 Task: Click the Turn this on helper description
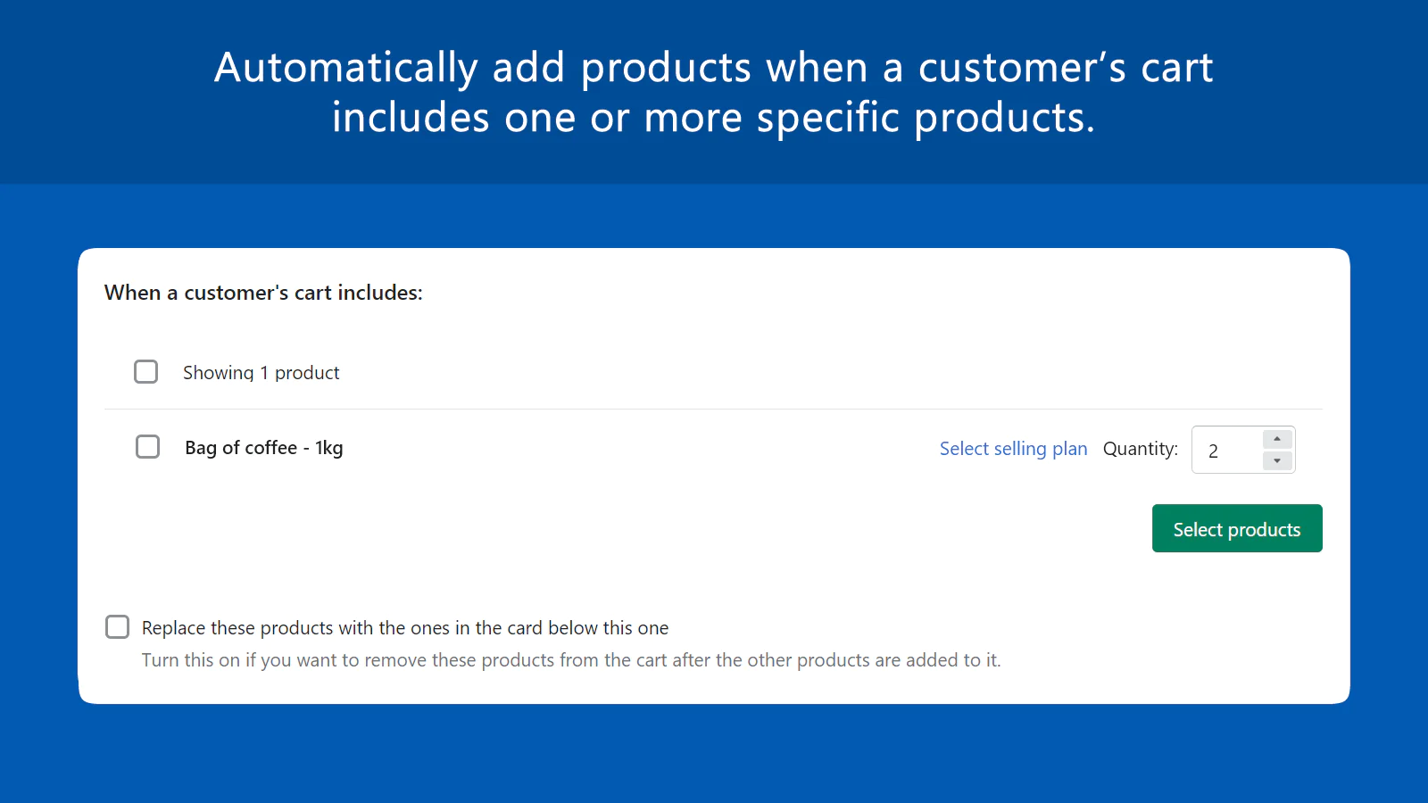click(571, 660)
